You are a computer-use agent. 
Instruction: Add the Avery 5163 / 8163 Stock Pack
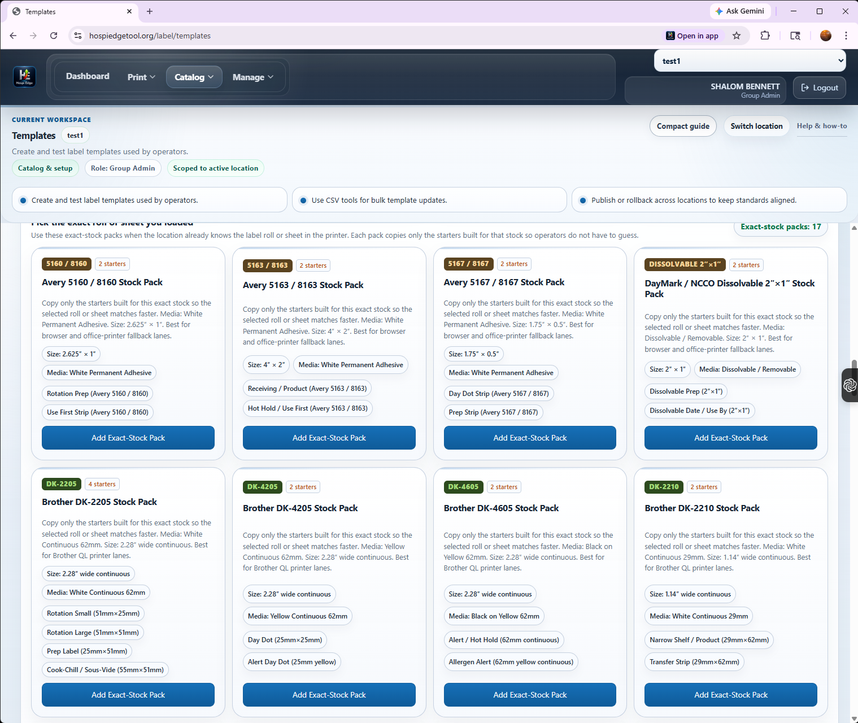[x=329, y=438]
